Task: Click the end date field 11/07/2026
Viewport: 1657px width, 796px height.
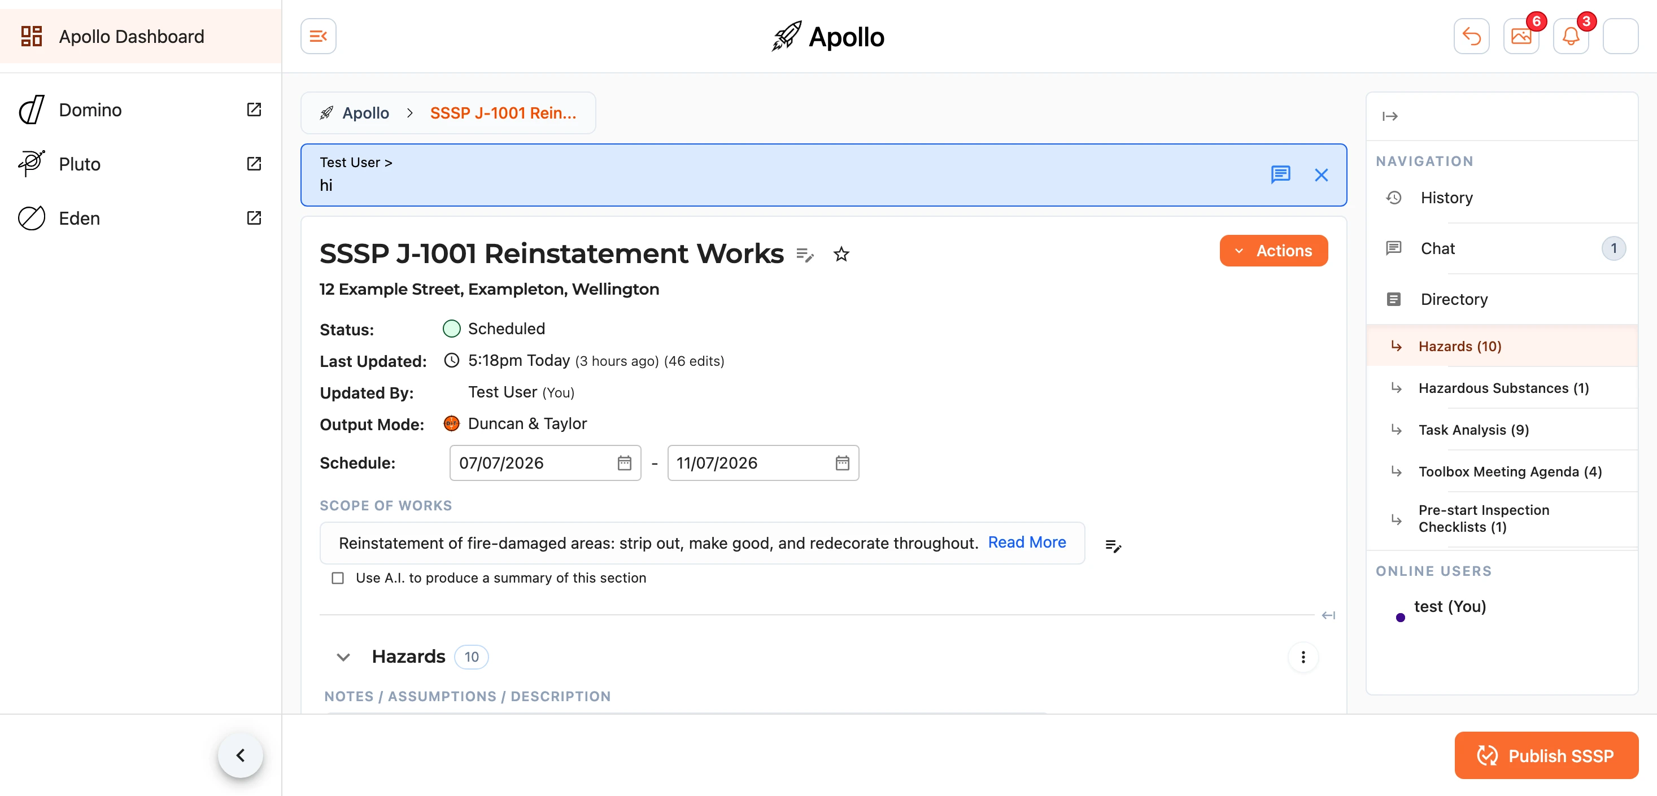Action: coord(763,463)
